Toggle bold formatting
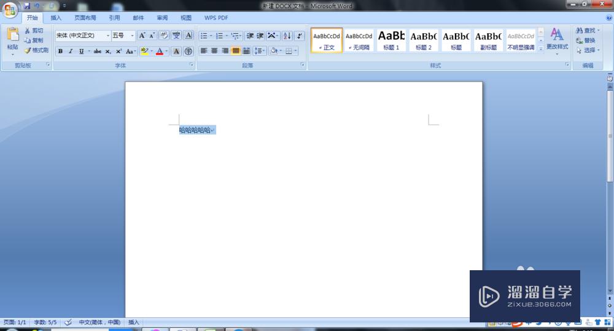Image resolution: width=614 pixels, height=331 pixels. pos(60,52)
